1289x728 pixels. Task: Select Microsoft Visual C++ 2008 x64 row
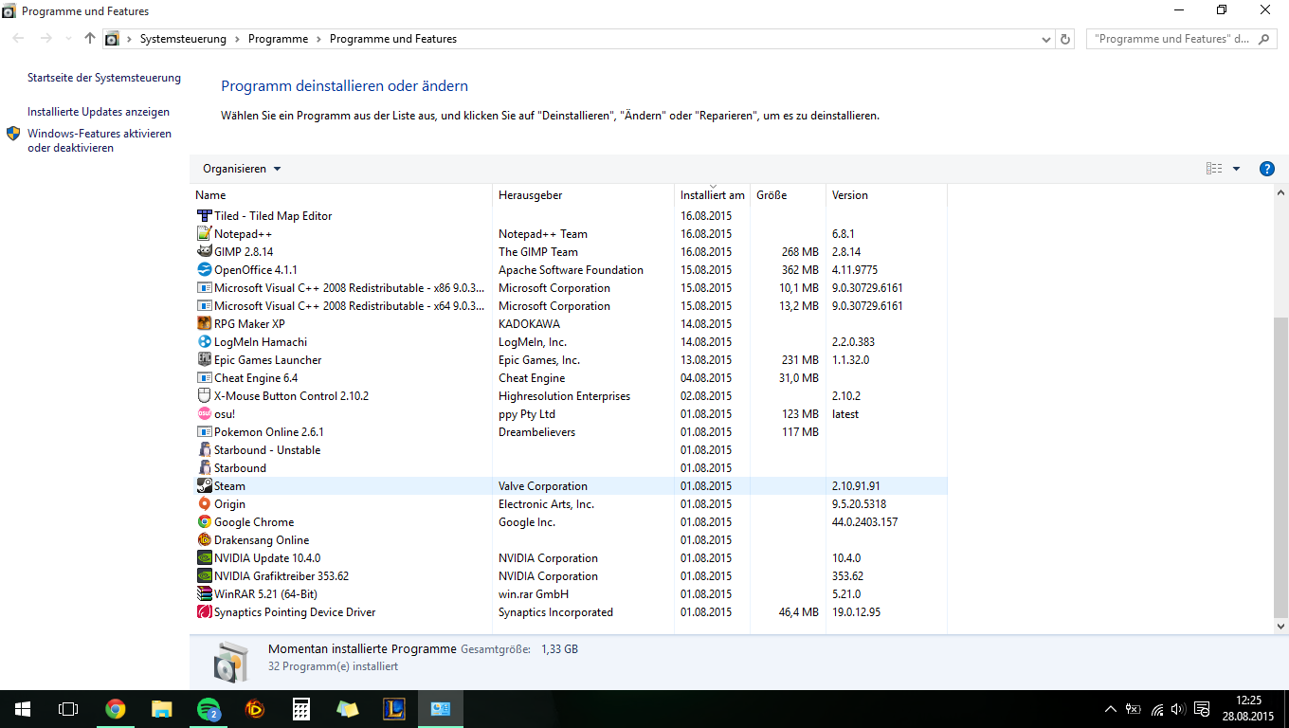[x=569, y=306]
